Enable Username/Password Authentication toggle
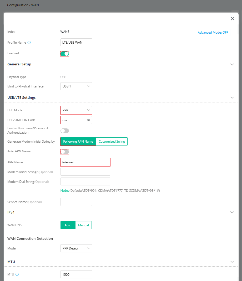 coord(65,131)
